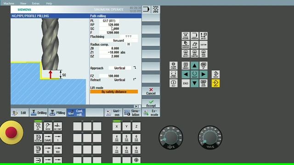Select the [VAR] increment key
This screenshot has width=294, height=165.
[48, 138]
